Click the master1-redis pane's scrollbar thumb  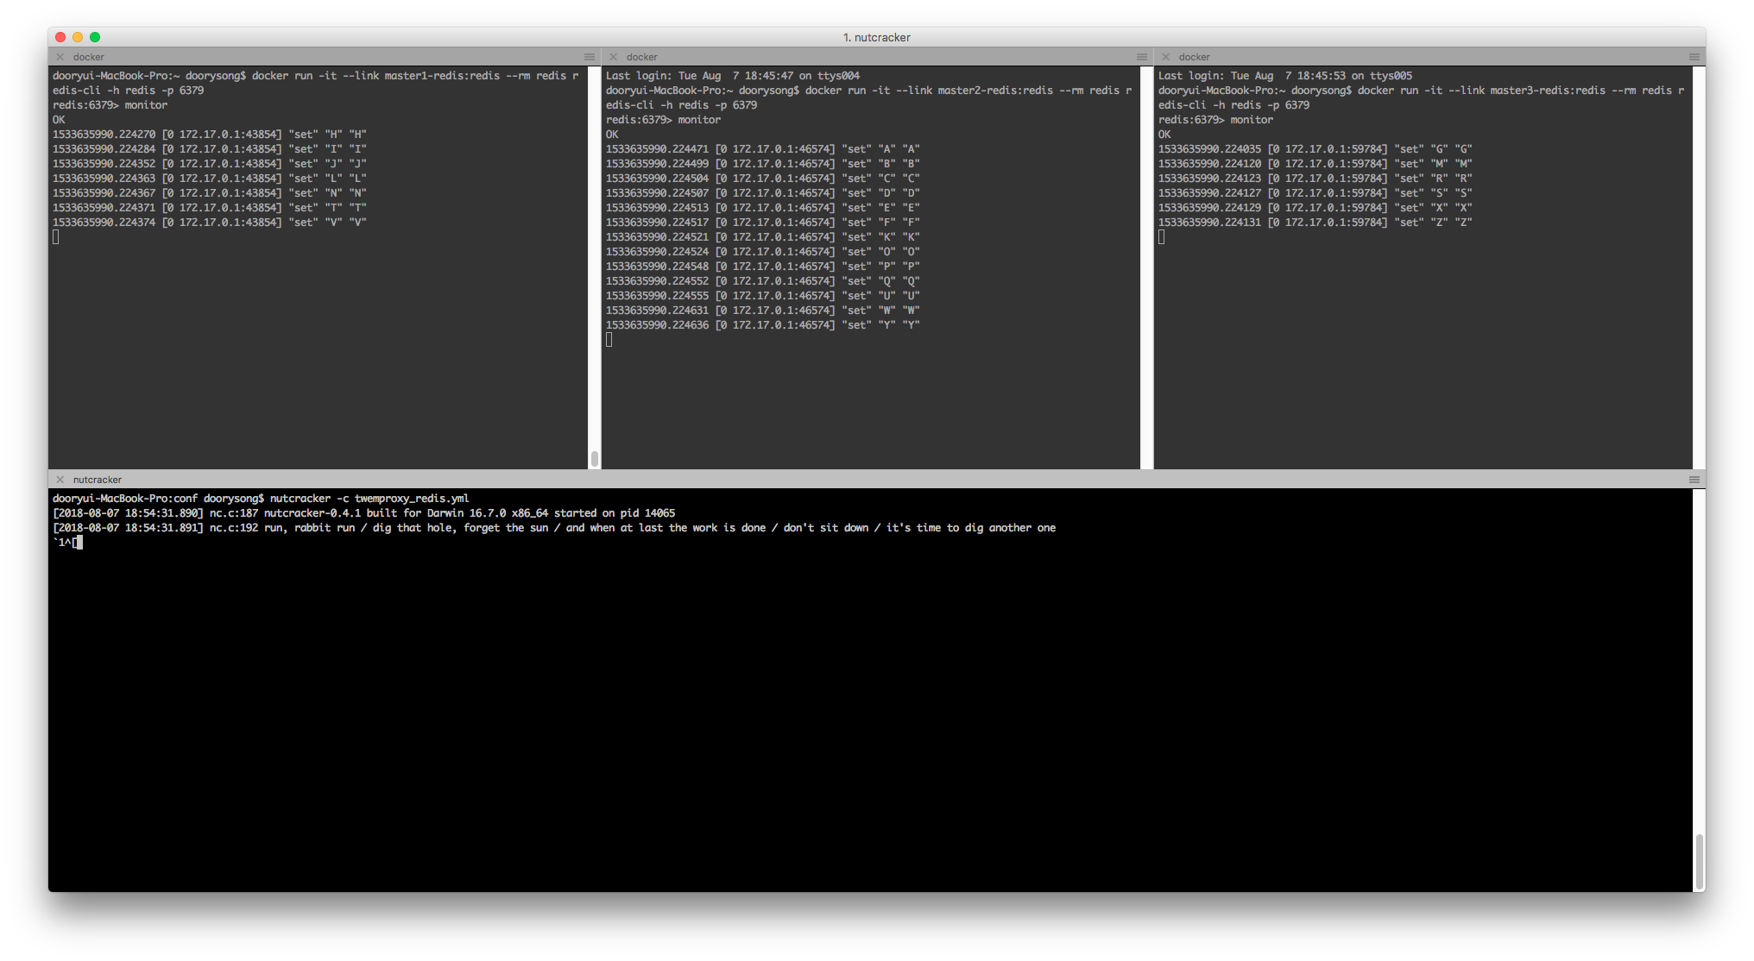pyautogui.click(x=595, y=459)
